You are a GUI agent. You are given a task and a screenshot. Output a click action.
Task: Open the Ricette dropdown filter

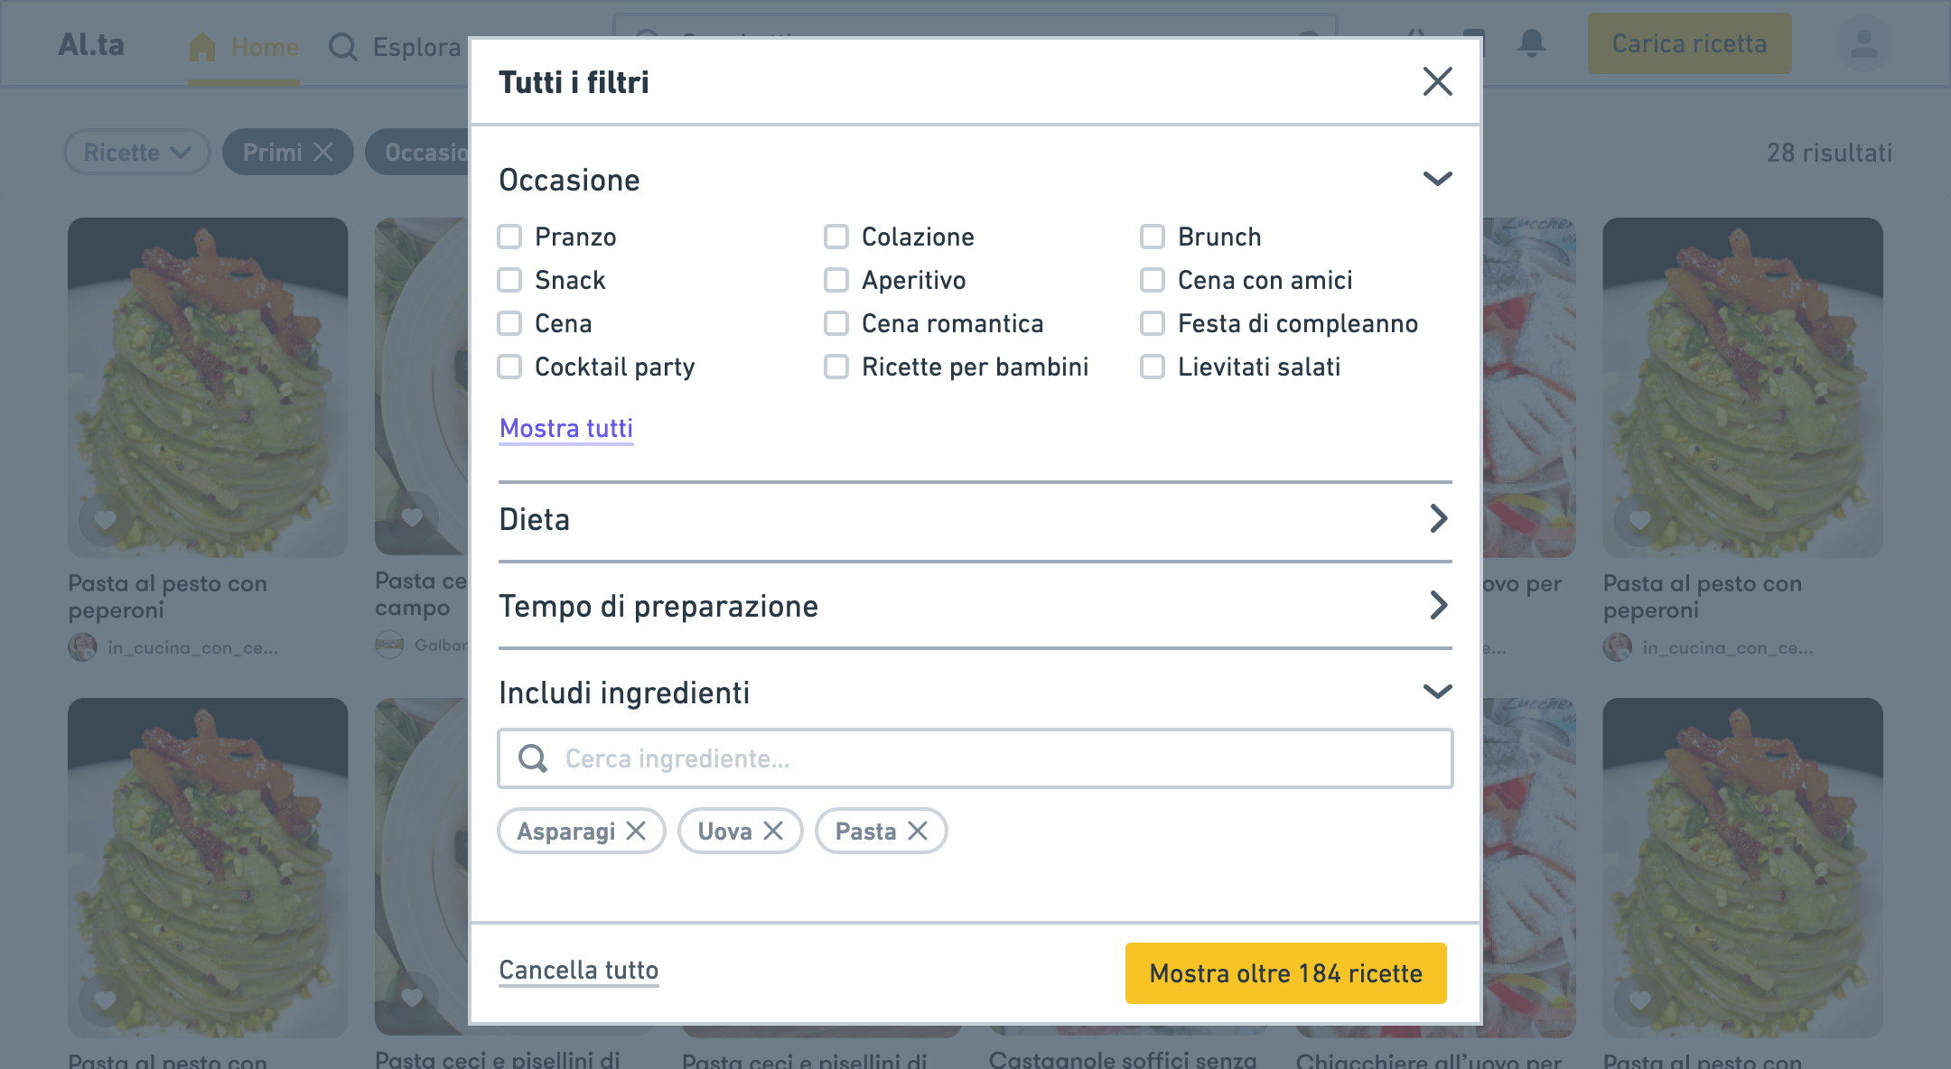137,152
